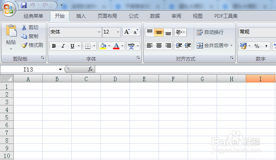
Task: Increase font size with large A
Action: (x=127, y=32)
